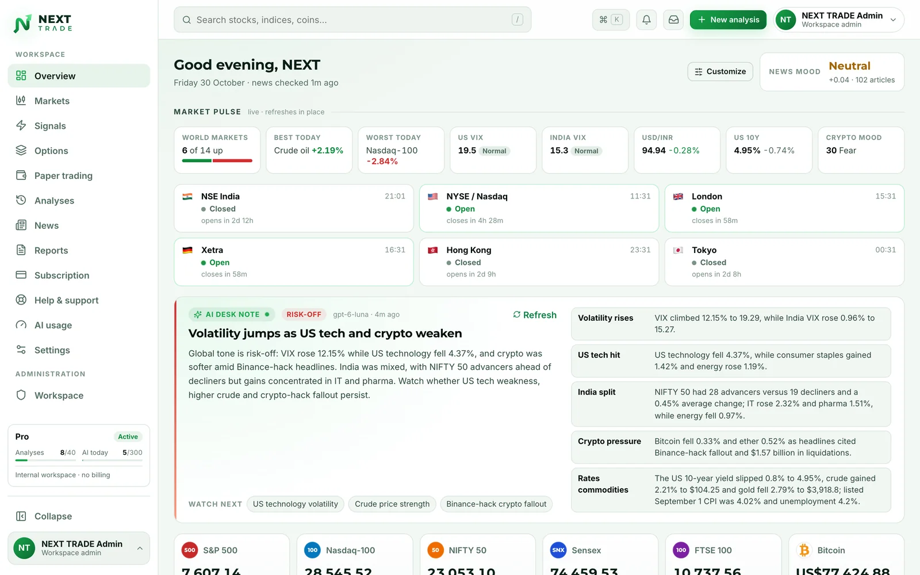920x575 pixels.
Task: Click the Analyses usage progress bar
Action: [45, 461]
